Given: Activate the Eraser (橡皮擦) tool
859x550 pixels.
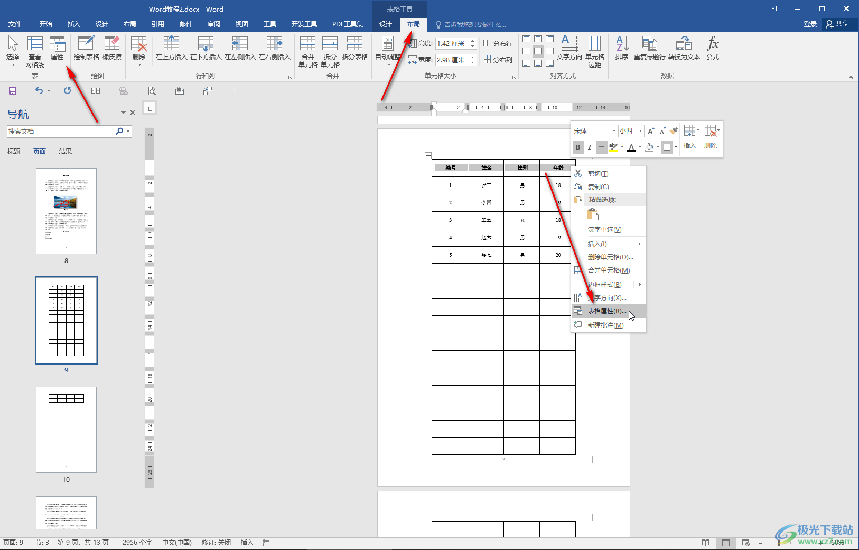Looking at the screenshot, I should coord(112,48).
